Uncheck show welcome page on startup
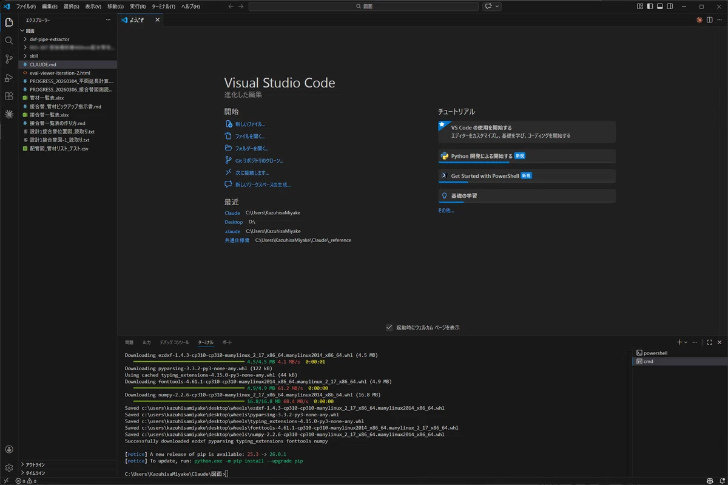This screenshot has height=485, width=728. point(389,327)
